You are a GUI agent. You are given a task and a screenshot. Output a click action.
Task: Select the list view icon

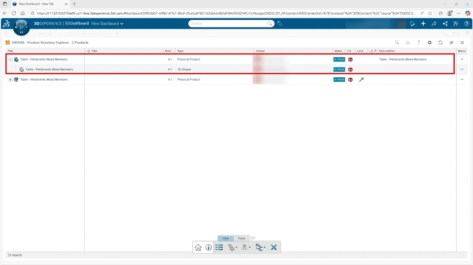point(219,247)
